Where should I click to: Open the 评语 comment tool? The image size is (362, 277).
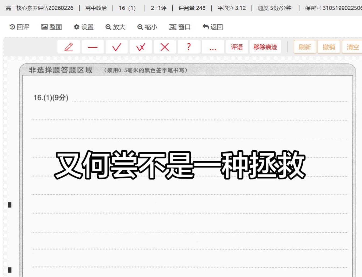237,47
